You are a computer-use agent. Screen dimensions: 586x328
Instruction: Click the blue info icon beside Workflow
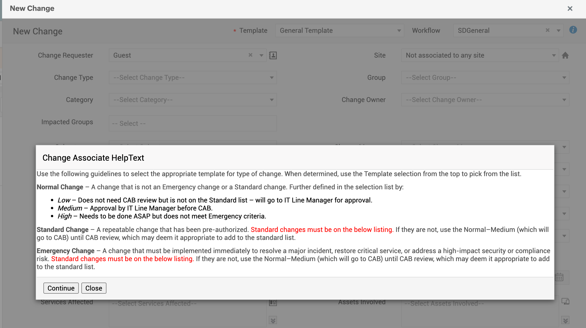point(573,30)
